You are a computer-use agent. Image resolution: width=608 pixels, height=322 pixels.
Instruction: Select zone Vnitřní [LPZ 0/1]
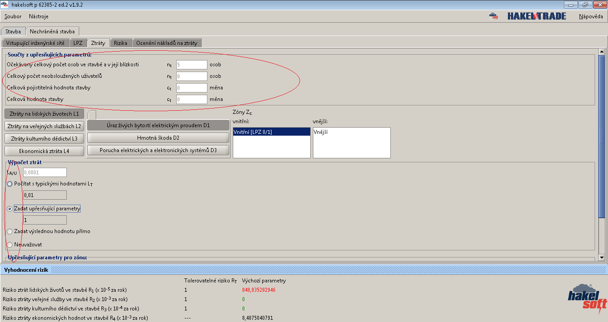[272, 132]
